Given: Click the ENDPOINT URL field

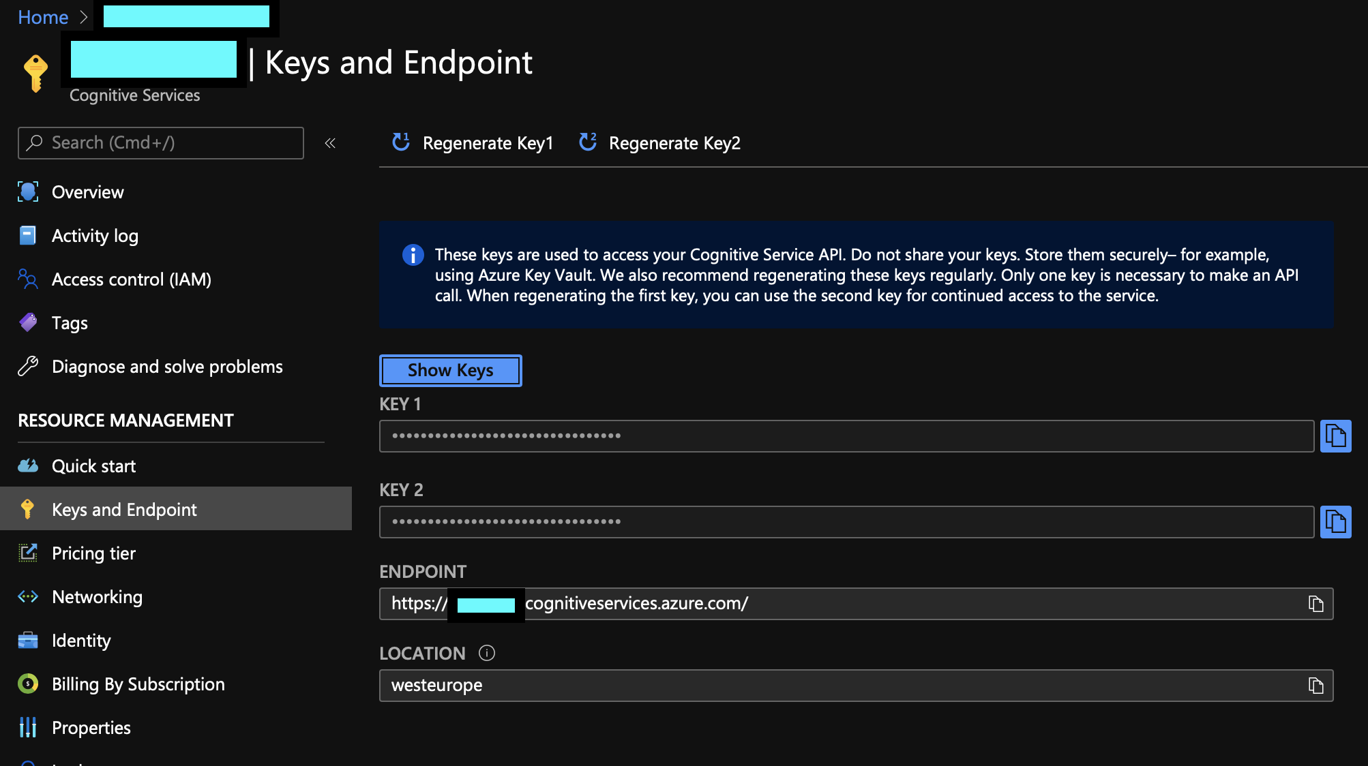Looking at the screenshot, I should (x=856, y=604).
